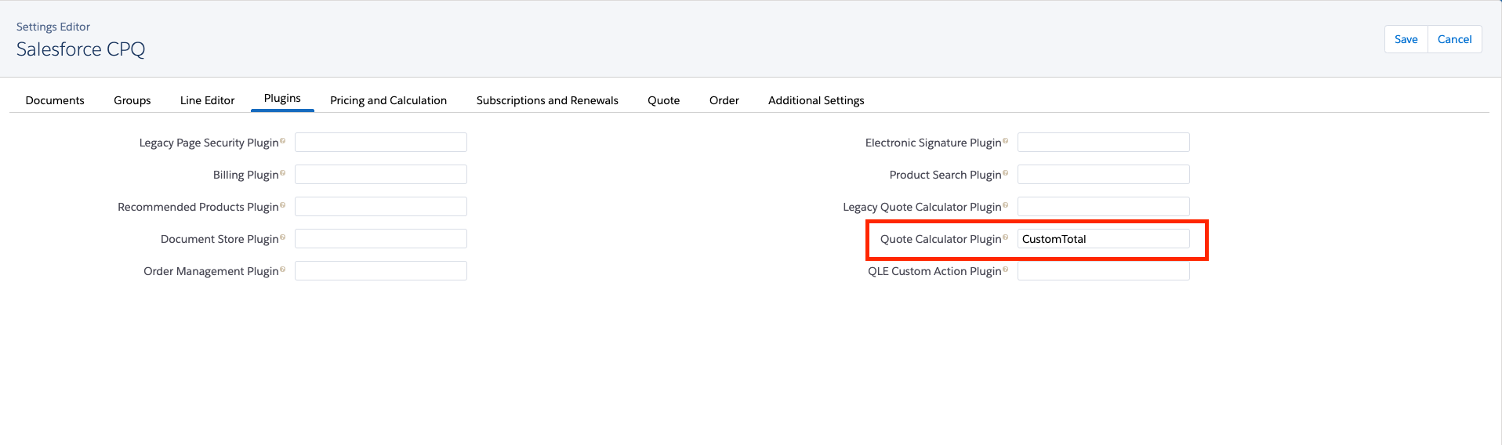
Task: Click Quote Calculator Plugin field containing CustomTotal
Action: click(1104, 239)
